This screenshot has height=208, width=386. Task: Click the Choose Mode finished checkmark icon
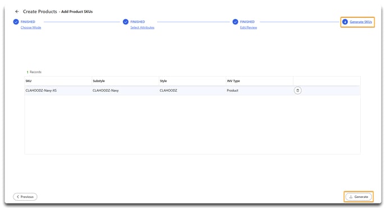tap(16, 22)
